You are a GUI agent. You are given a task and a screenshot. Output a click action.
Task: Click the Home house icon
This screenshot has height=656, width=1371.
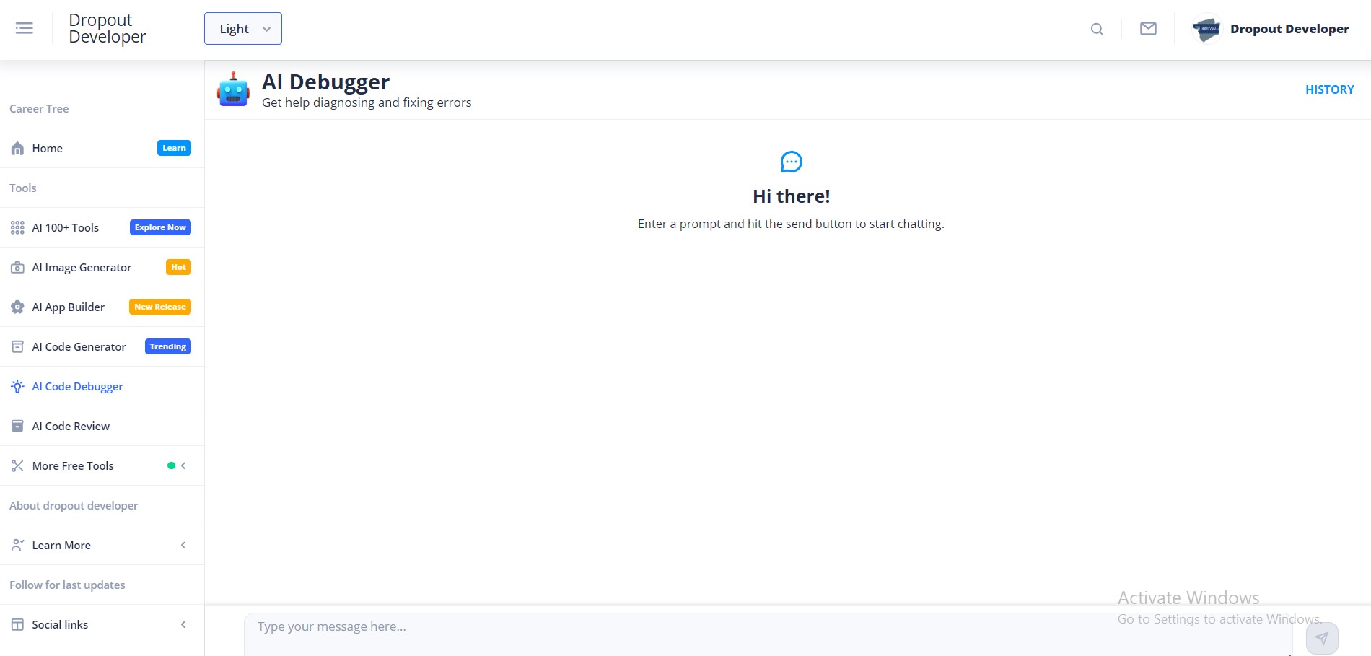18,149
